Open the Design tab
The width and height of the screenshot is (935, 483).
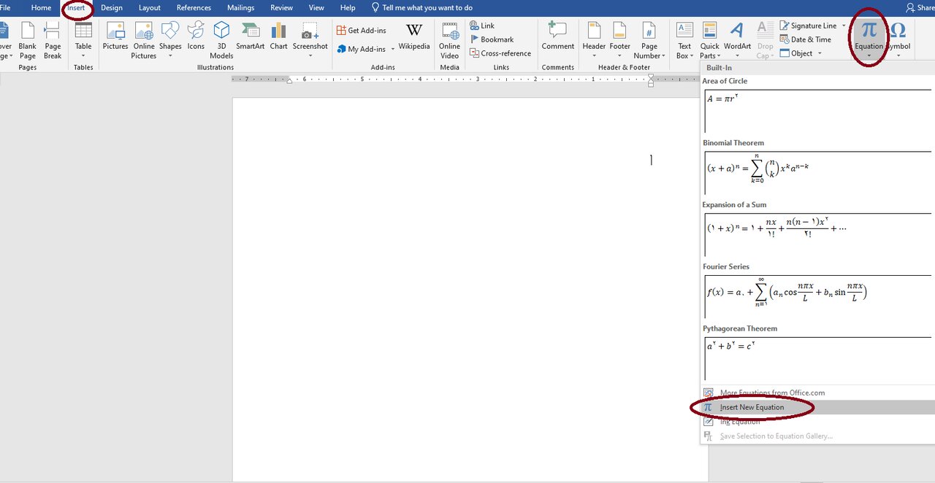click(x=112, y=8)
